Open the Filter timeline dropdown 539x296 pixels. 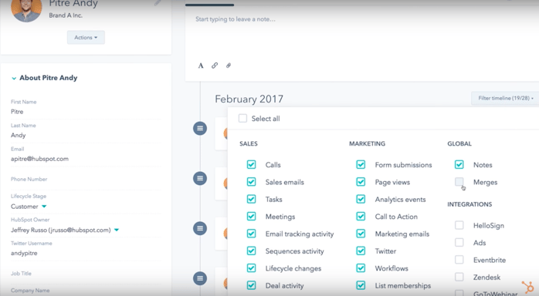point(505,98)
